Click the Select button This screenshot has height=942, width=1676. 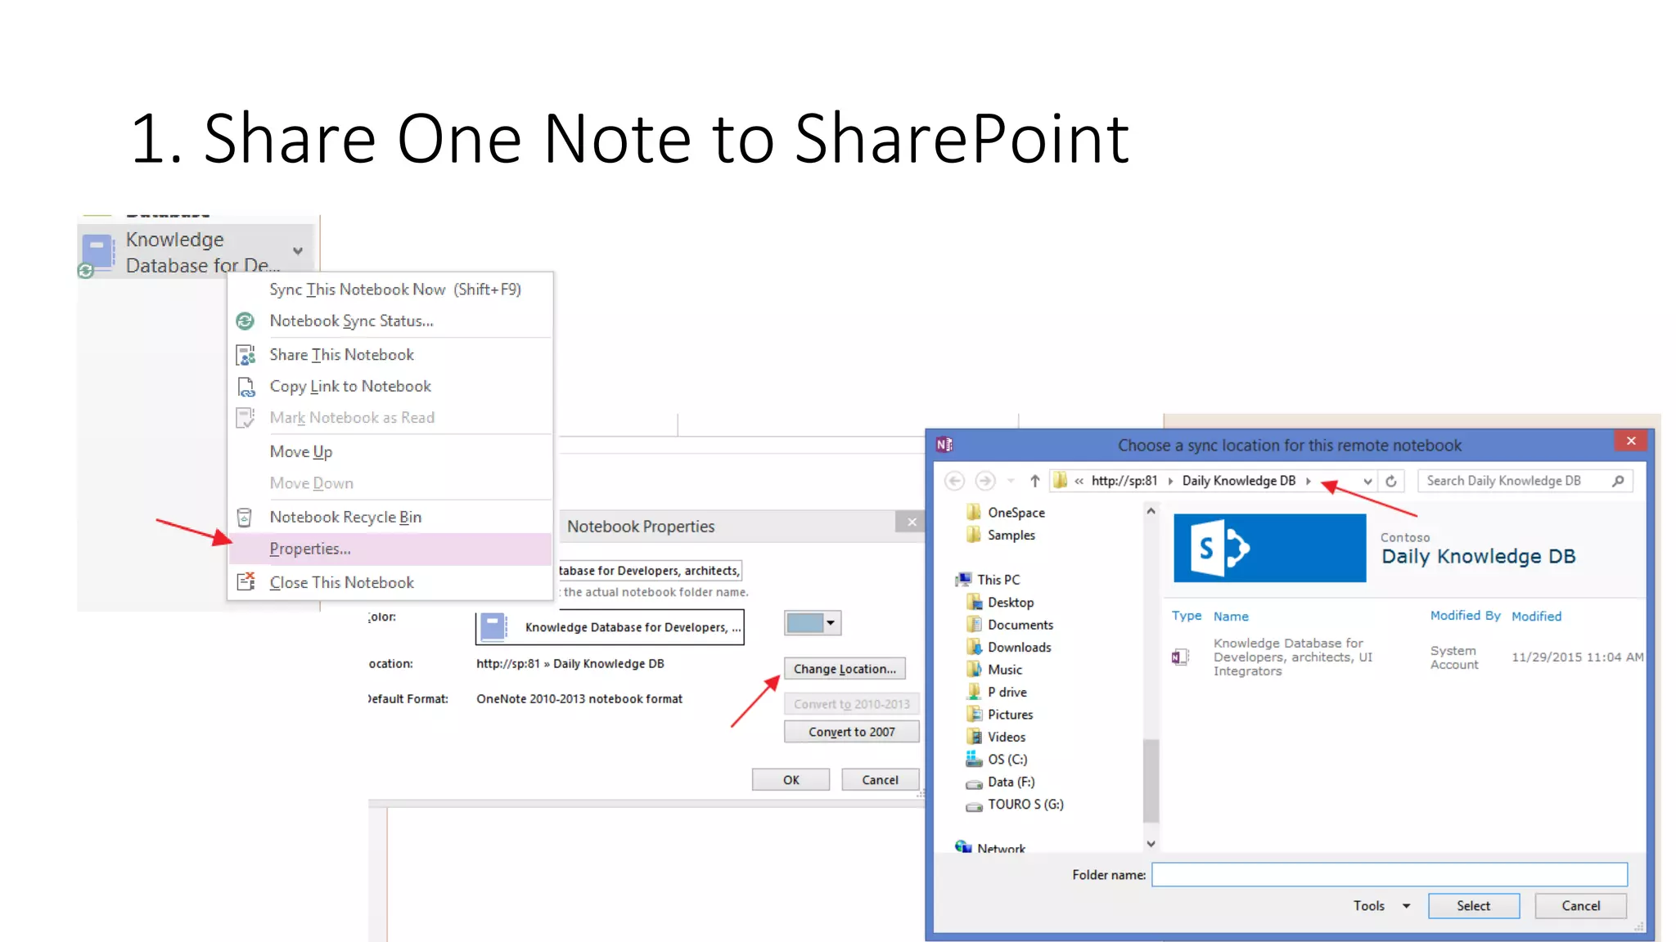click(1473, 906)
